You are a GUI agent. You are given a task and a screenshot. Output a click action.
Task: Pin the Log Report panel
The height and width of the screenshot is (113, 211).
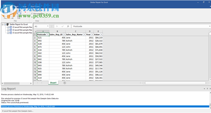(x=207, y=89)
